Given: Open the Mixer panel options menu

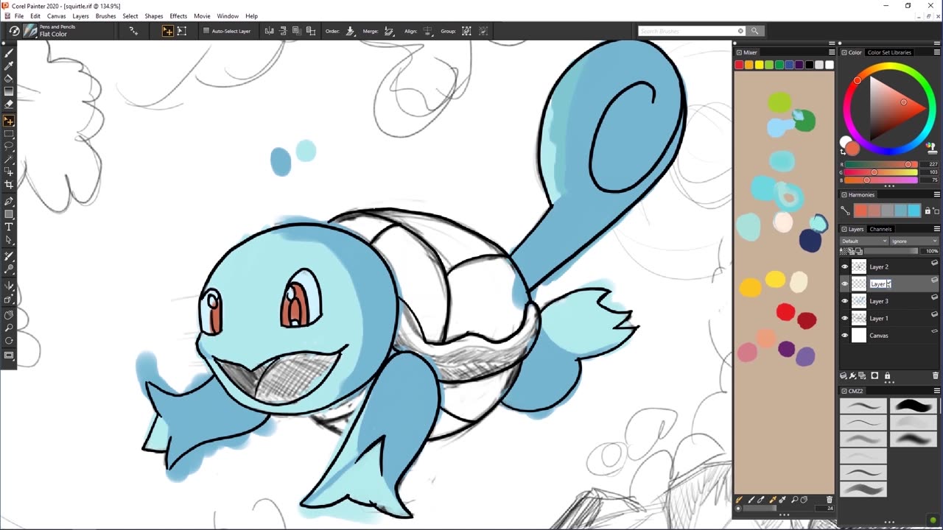Looking at the screenshot, I should tap(832, 52).
